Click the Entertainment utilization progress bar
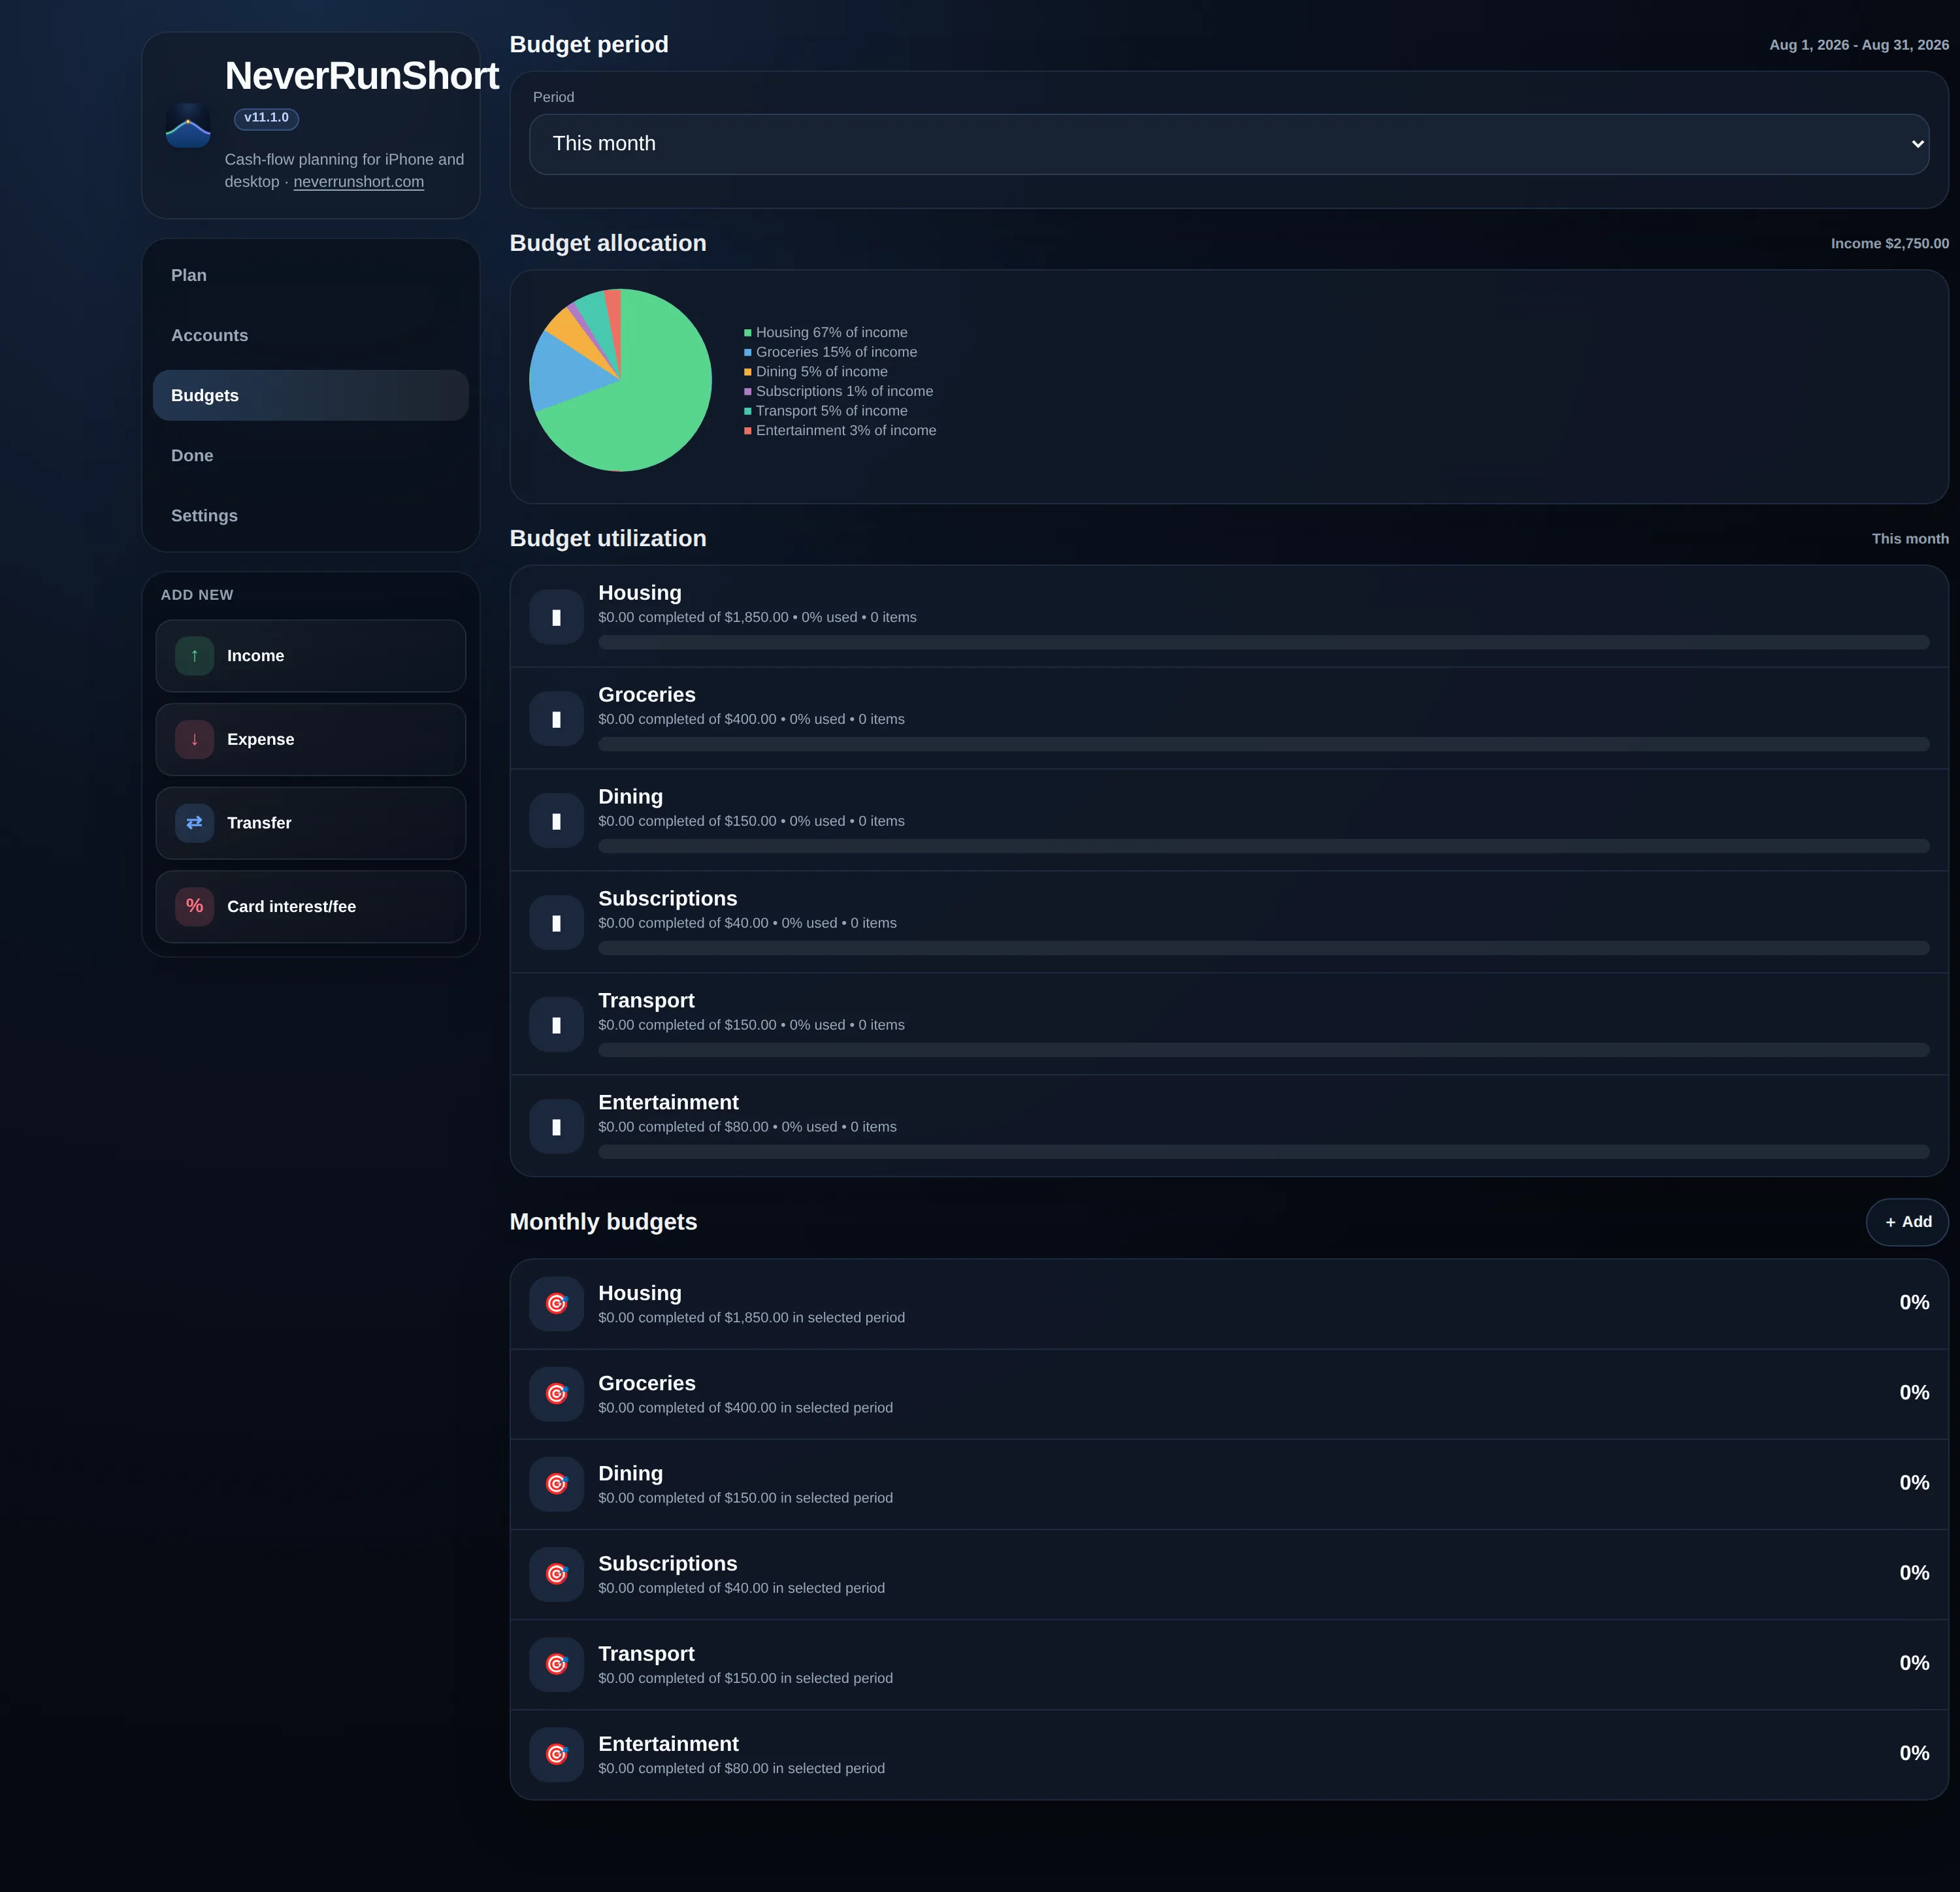1960x1892 pixels. tap(1264, 1152)
